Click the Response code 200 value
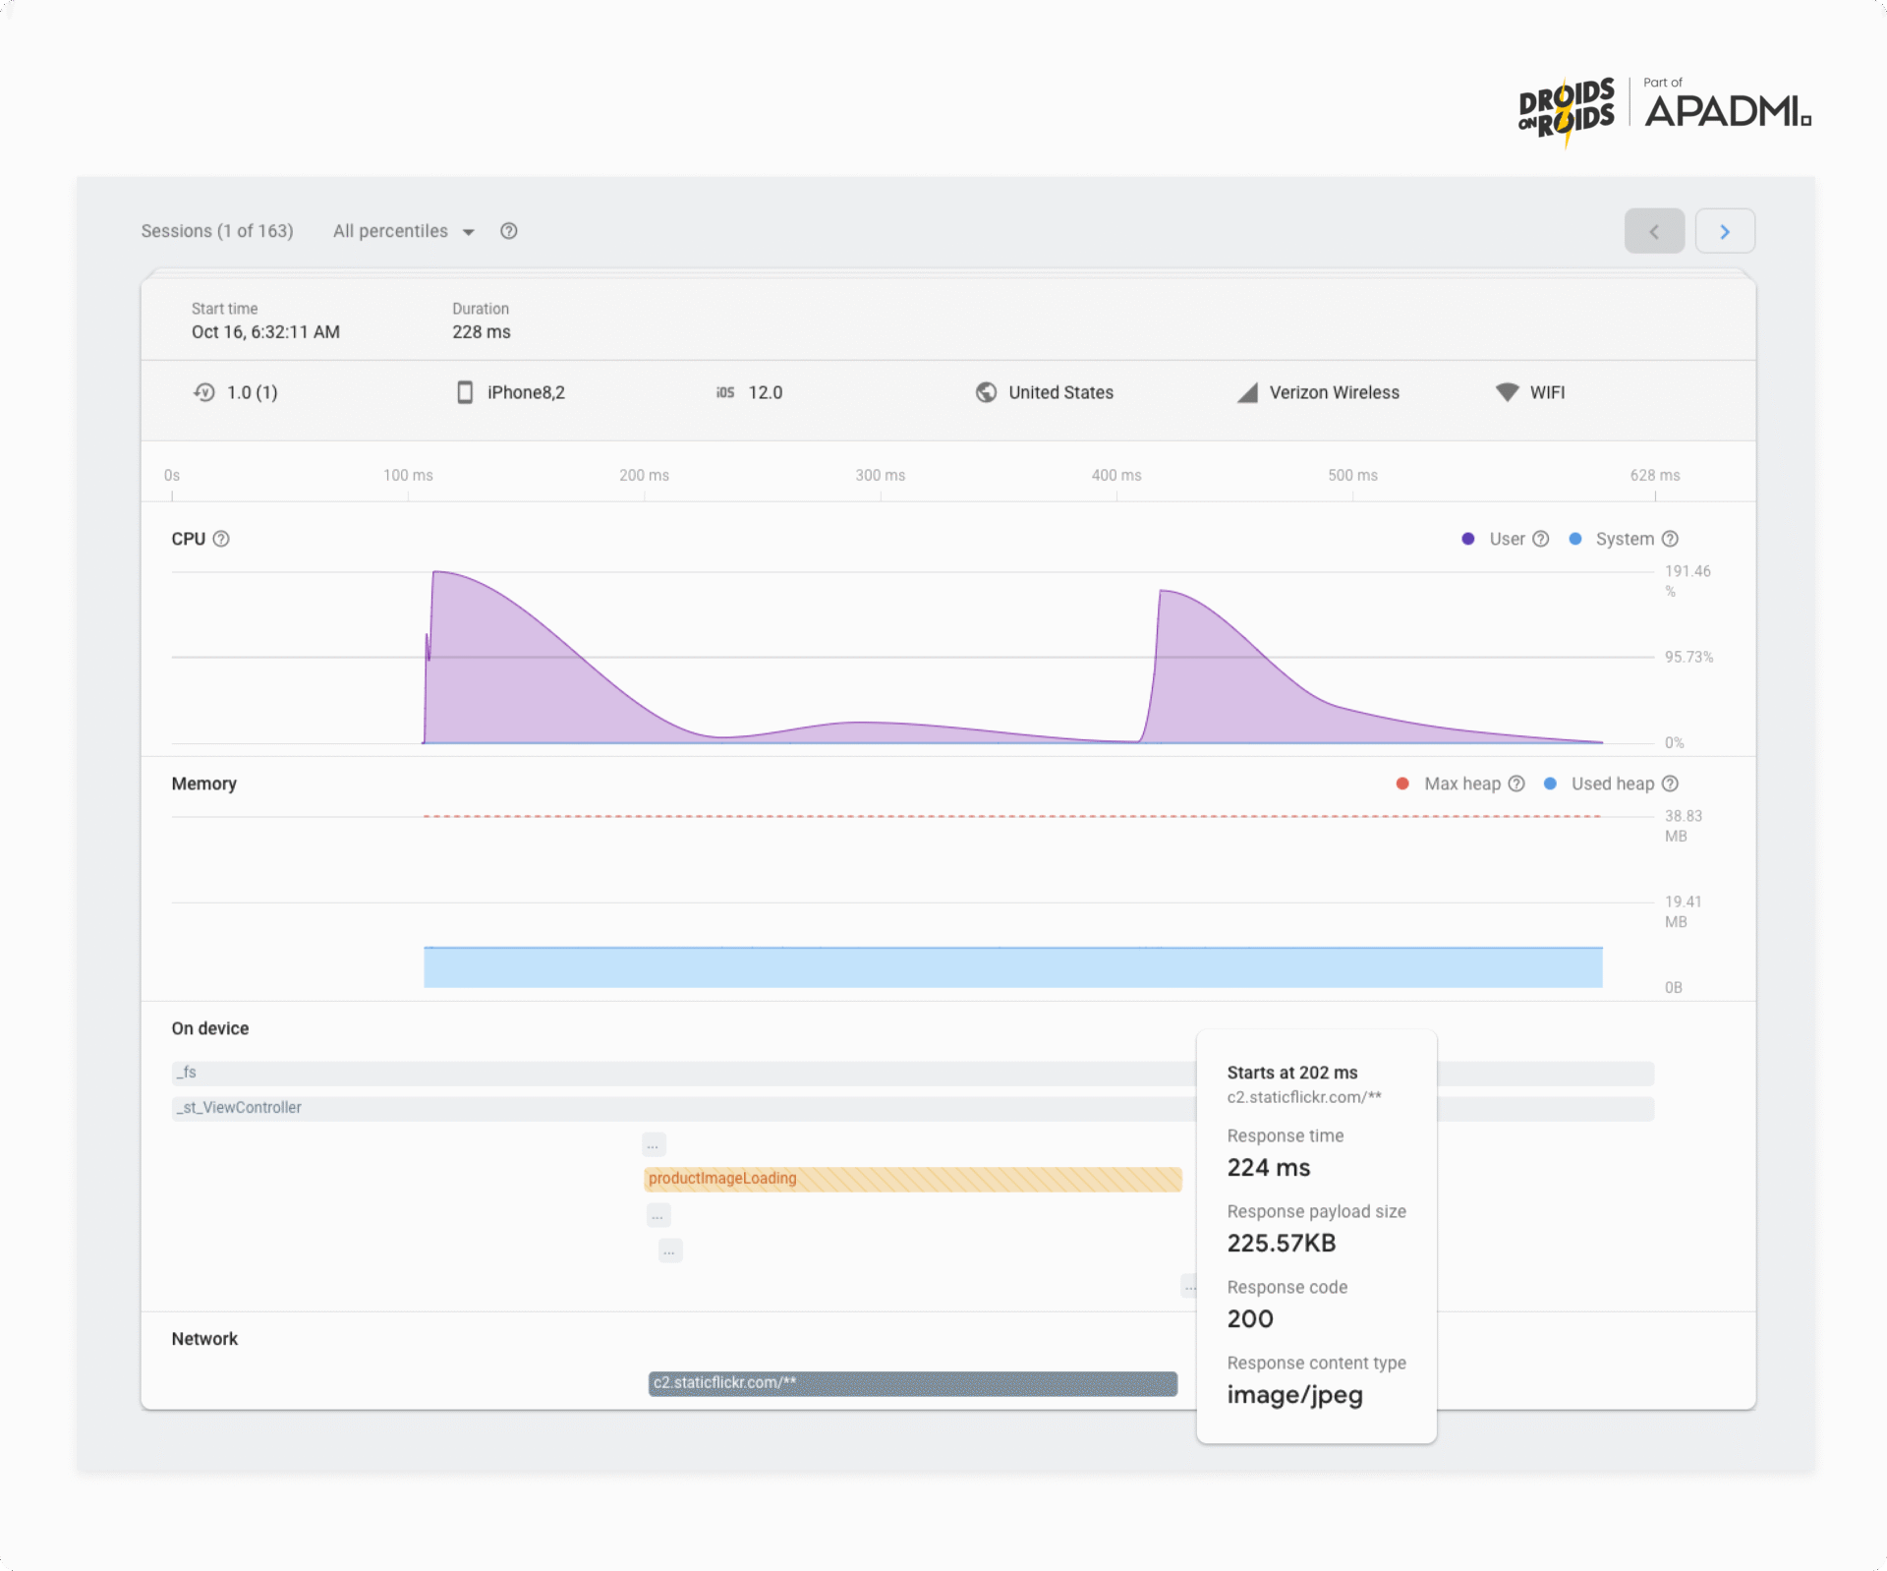Image resolution: width=1887 pixels, height=1571 pixels. (1250, 1319)
